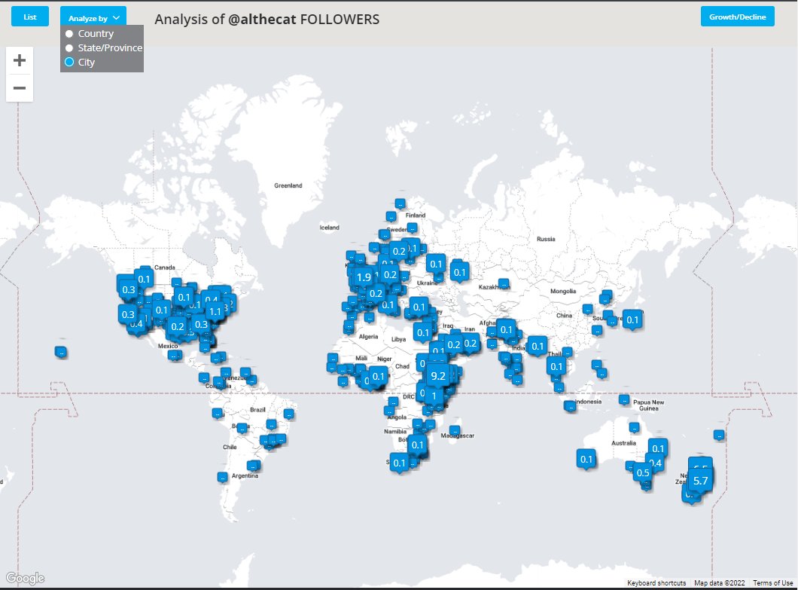Click the 0.1 marker in western Australia
This screenshot has height=590, width=798.
click(x=586, y=460)
